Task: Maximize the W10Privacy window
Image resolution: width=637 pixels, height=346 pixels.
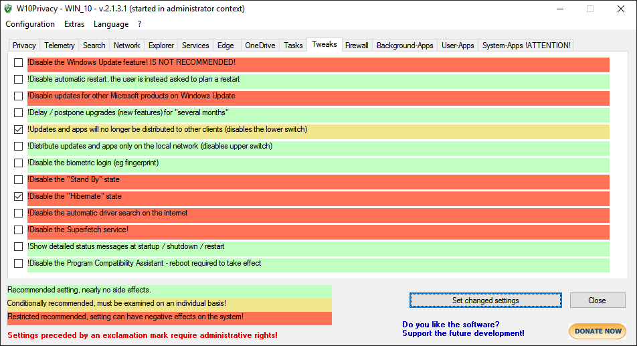Action: [590, 9]
